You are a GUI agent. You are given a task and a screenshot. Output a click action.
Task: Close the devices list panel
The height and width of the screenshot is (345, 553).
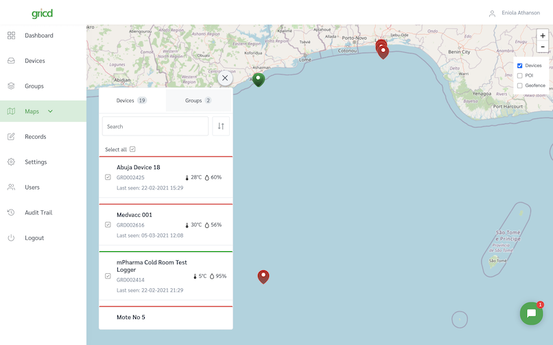(224, 78)
